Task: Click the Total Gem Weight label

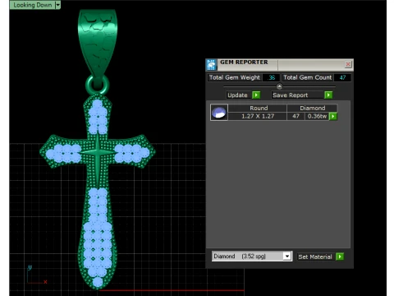Action: 235,77
